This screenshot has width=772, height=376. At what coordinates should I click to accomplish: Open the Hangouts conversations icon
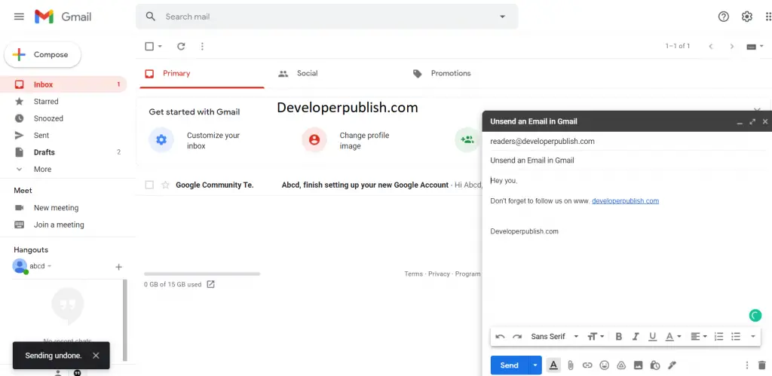click(x=78, y=372)
